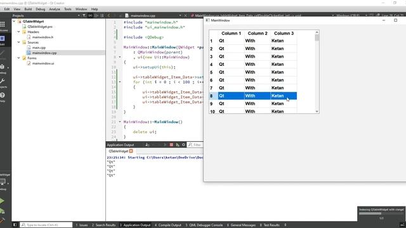Open Debug mode in the sidebar
Screen dimensions: 406x228
coord(3,68)
